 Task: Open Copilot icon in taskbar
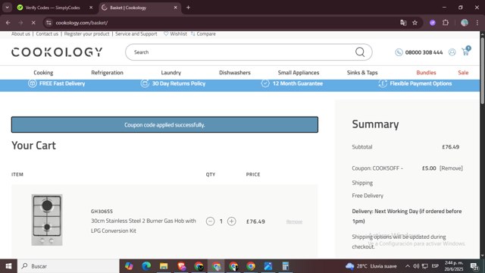tap(129, 266)
